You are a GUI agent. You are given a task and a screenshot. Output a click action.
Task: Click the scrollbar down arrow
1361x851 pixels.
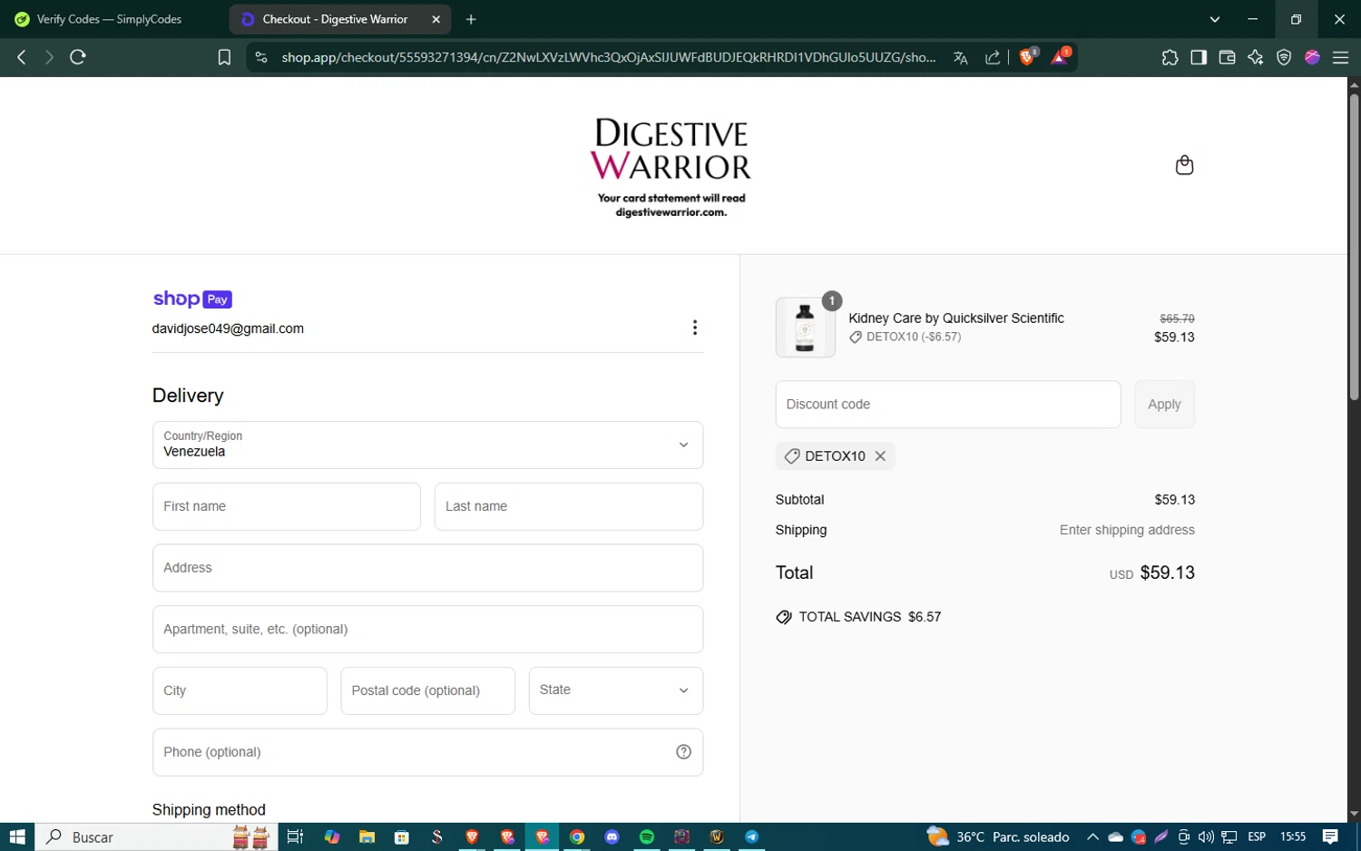click(x=1354, y=814)
